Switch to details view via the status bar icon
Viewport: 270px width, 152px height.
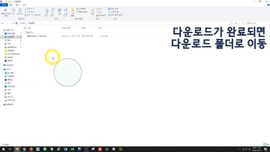tap(265, 144)
